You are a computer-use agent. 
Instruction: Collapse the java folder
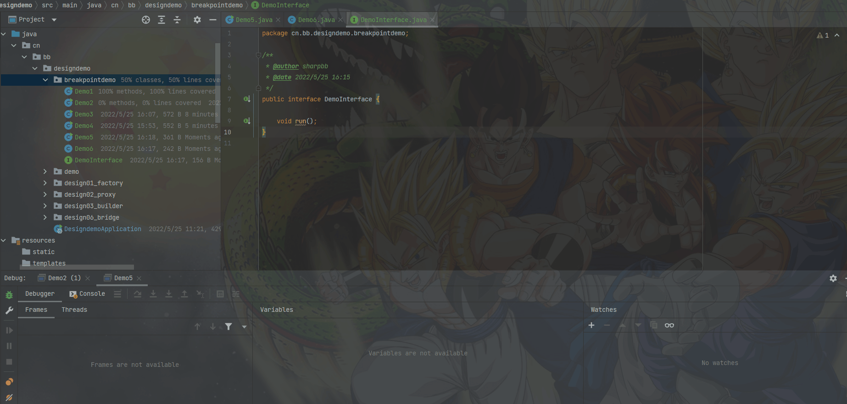tap(4, 34)
